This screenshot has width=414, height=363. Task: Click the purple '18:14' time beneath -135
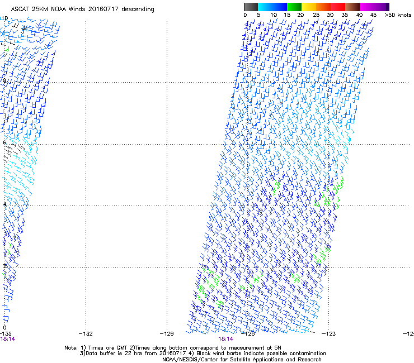7,339
